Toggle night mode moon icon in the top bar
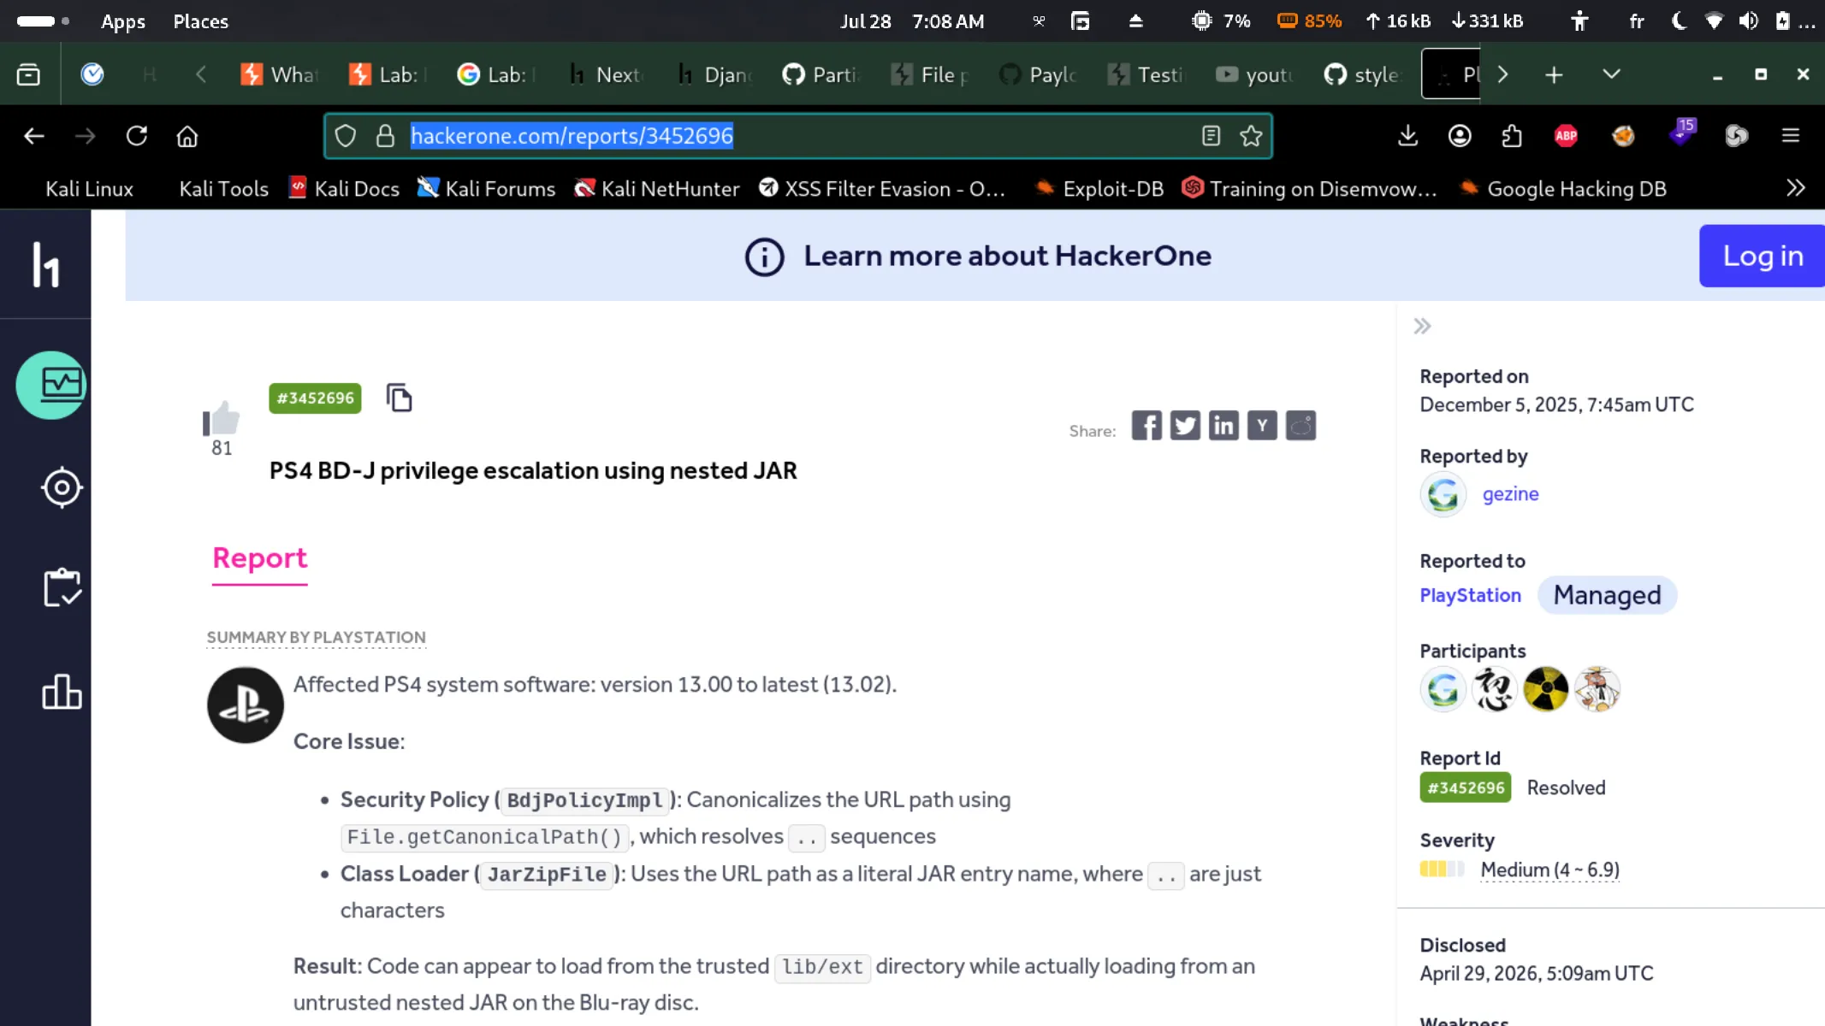This screenshot has width=1825, height=1026. tap(1679, 21)
